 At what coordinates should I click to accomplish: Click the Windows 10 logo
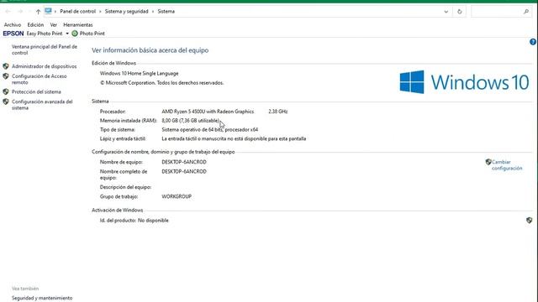pos(464,82)
